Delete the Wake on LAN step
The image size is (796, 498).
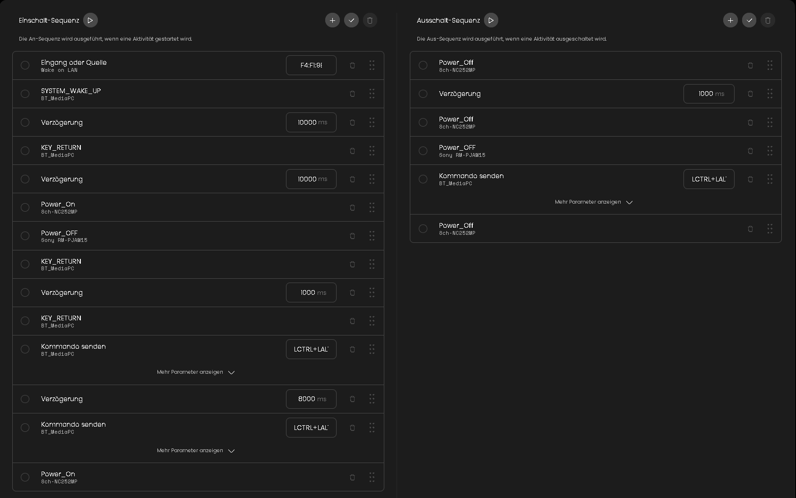352,66
